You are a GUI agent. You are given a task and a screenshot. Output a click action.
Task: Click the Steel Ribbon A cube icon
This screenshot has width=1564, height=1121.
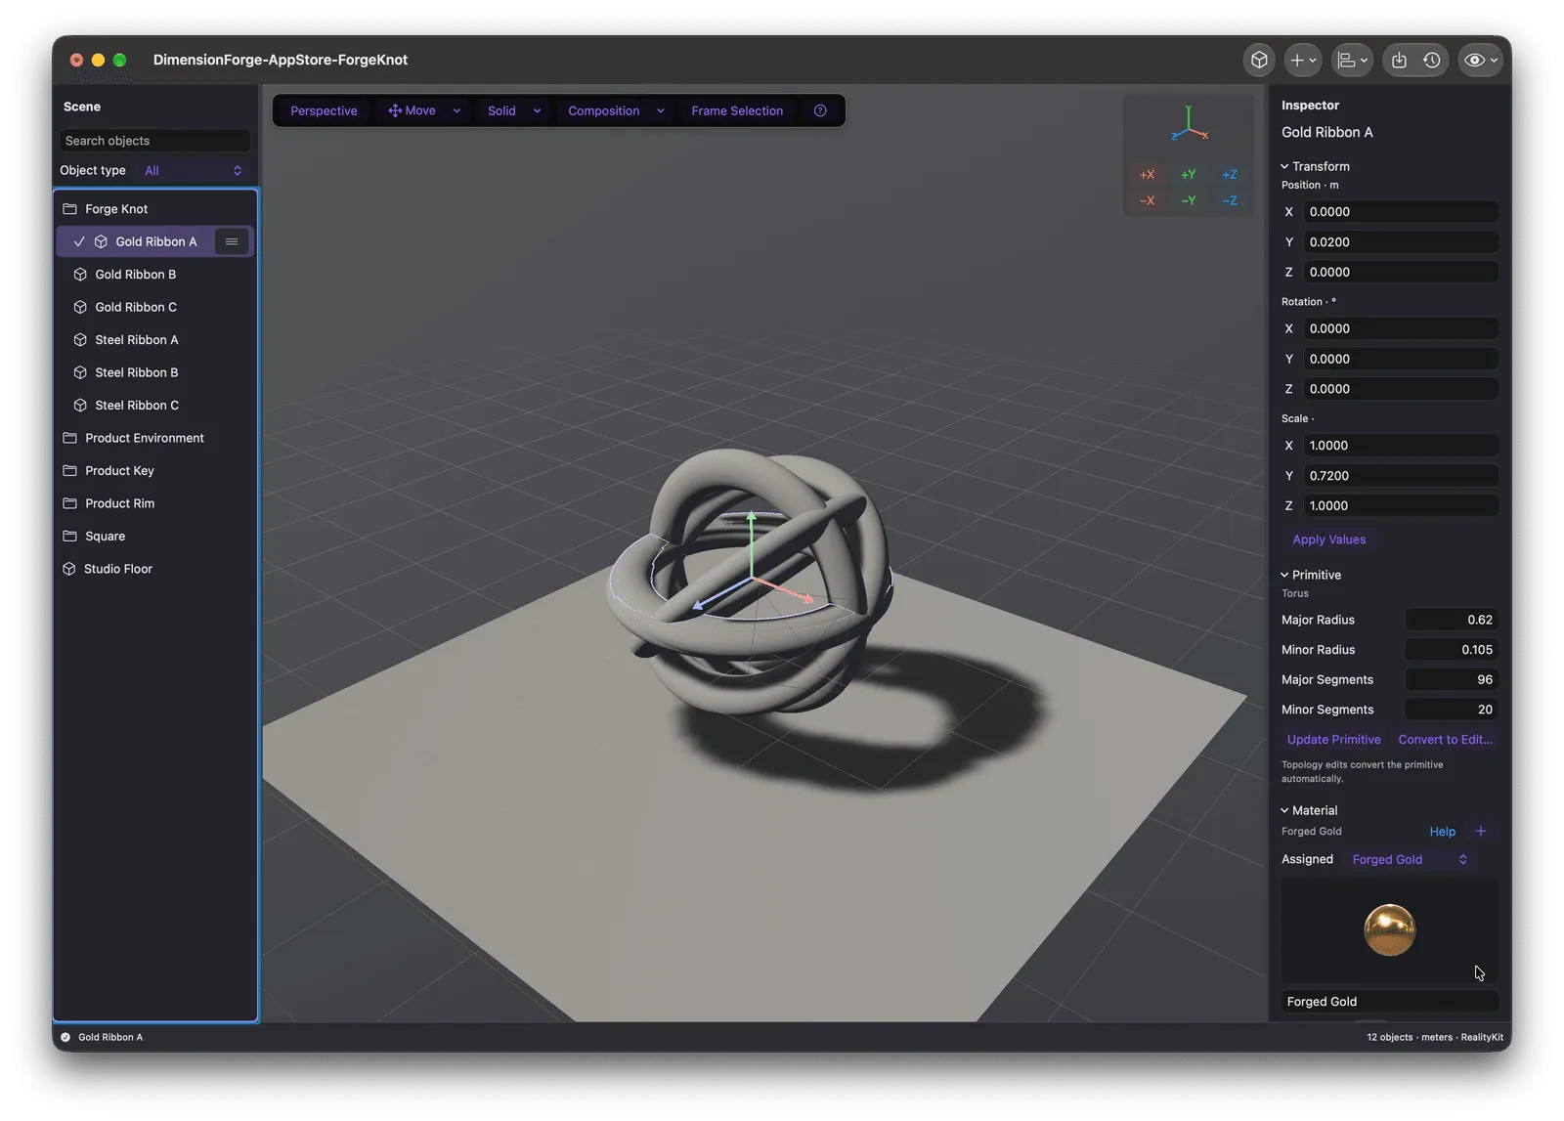(80, 340)
